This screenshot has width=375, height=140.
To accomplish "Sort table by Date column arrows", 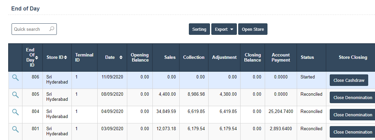I will tap(120, 57).
